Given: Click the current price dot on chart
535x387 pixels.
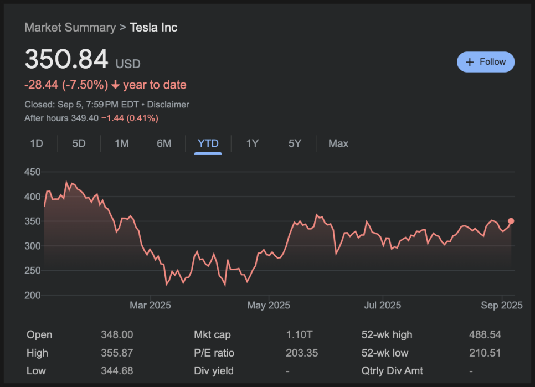Looking at the screenshot, I should coord(511,221).
